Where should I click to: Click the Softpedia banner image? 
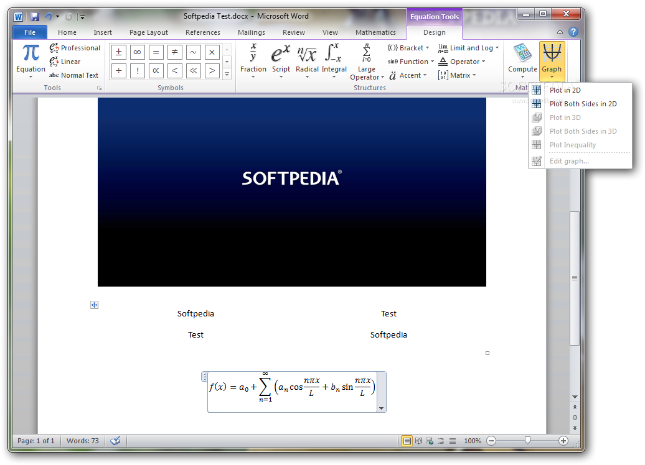291,192
